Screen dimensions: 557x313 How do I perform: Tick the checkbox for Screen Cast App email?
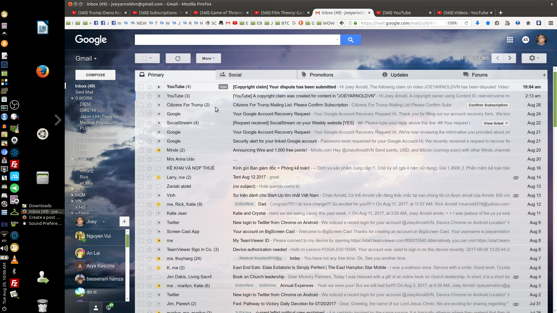tap(141, 232)
